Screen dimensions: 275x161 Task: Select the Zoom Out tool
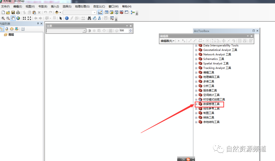pyautogui.click(x=8, y=18)
